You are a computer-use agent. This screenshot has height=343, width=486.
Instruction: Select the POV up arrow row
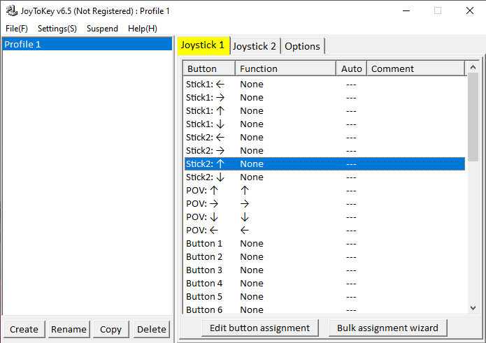280,190
